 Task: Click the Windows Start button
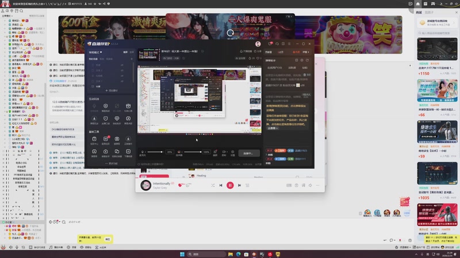182,254
